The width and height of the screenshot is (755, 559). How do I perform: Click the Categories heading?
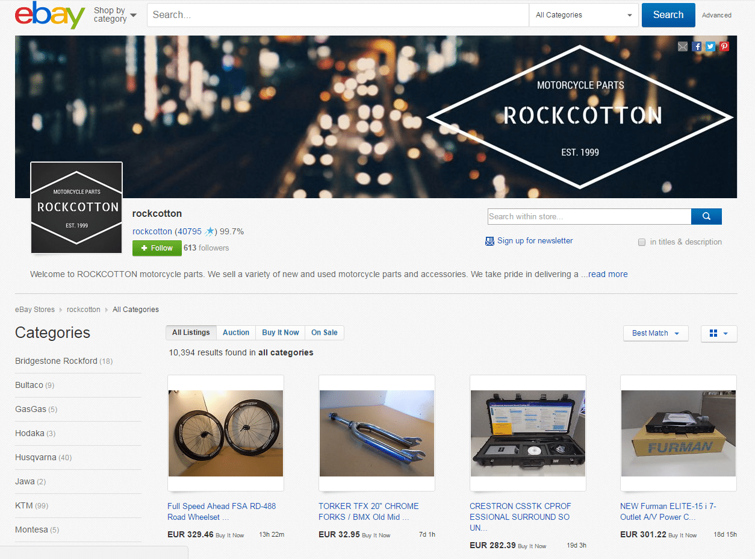pos(52,333)
